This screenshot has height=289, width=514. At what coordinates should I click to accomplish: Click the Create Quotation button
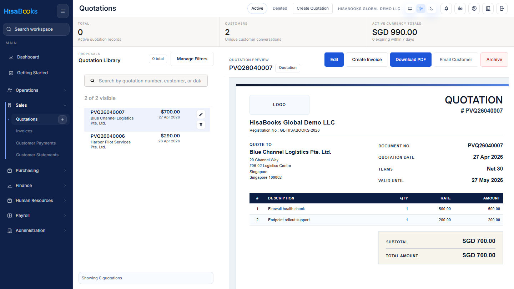coord(313,9)
